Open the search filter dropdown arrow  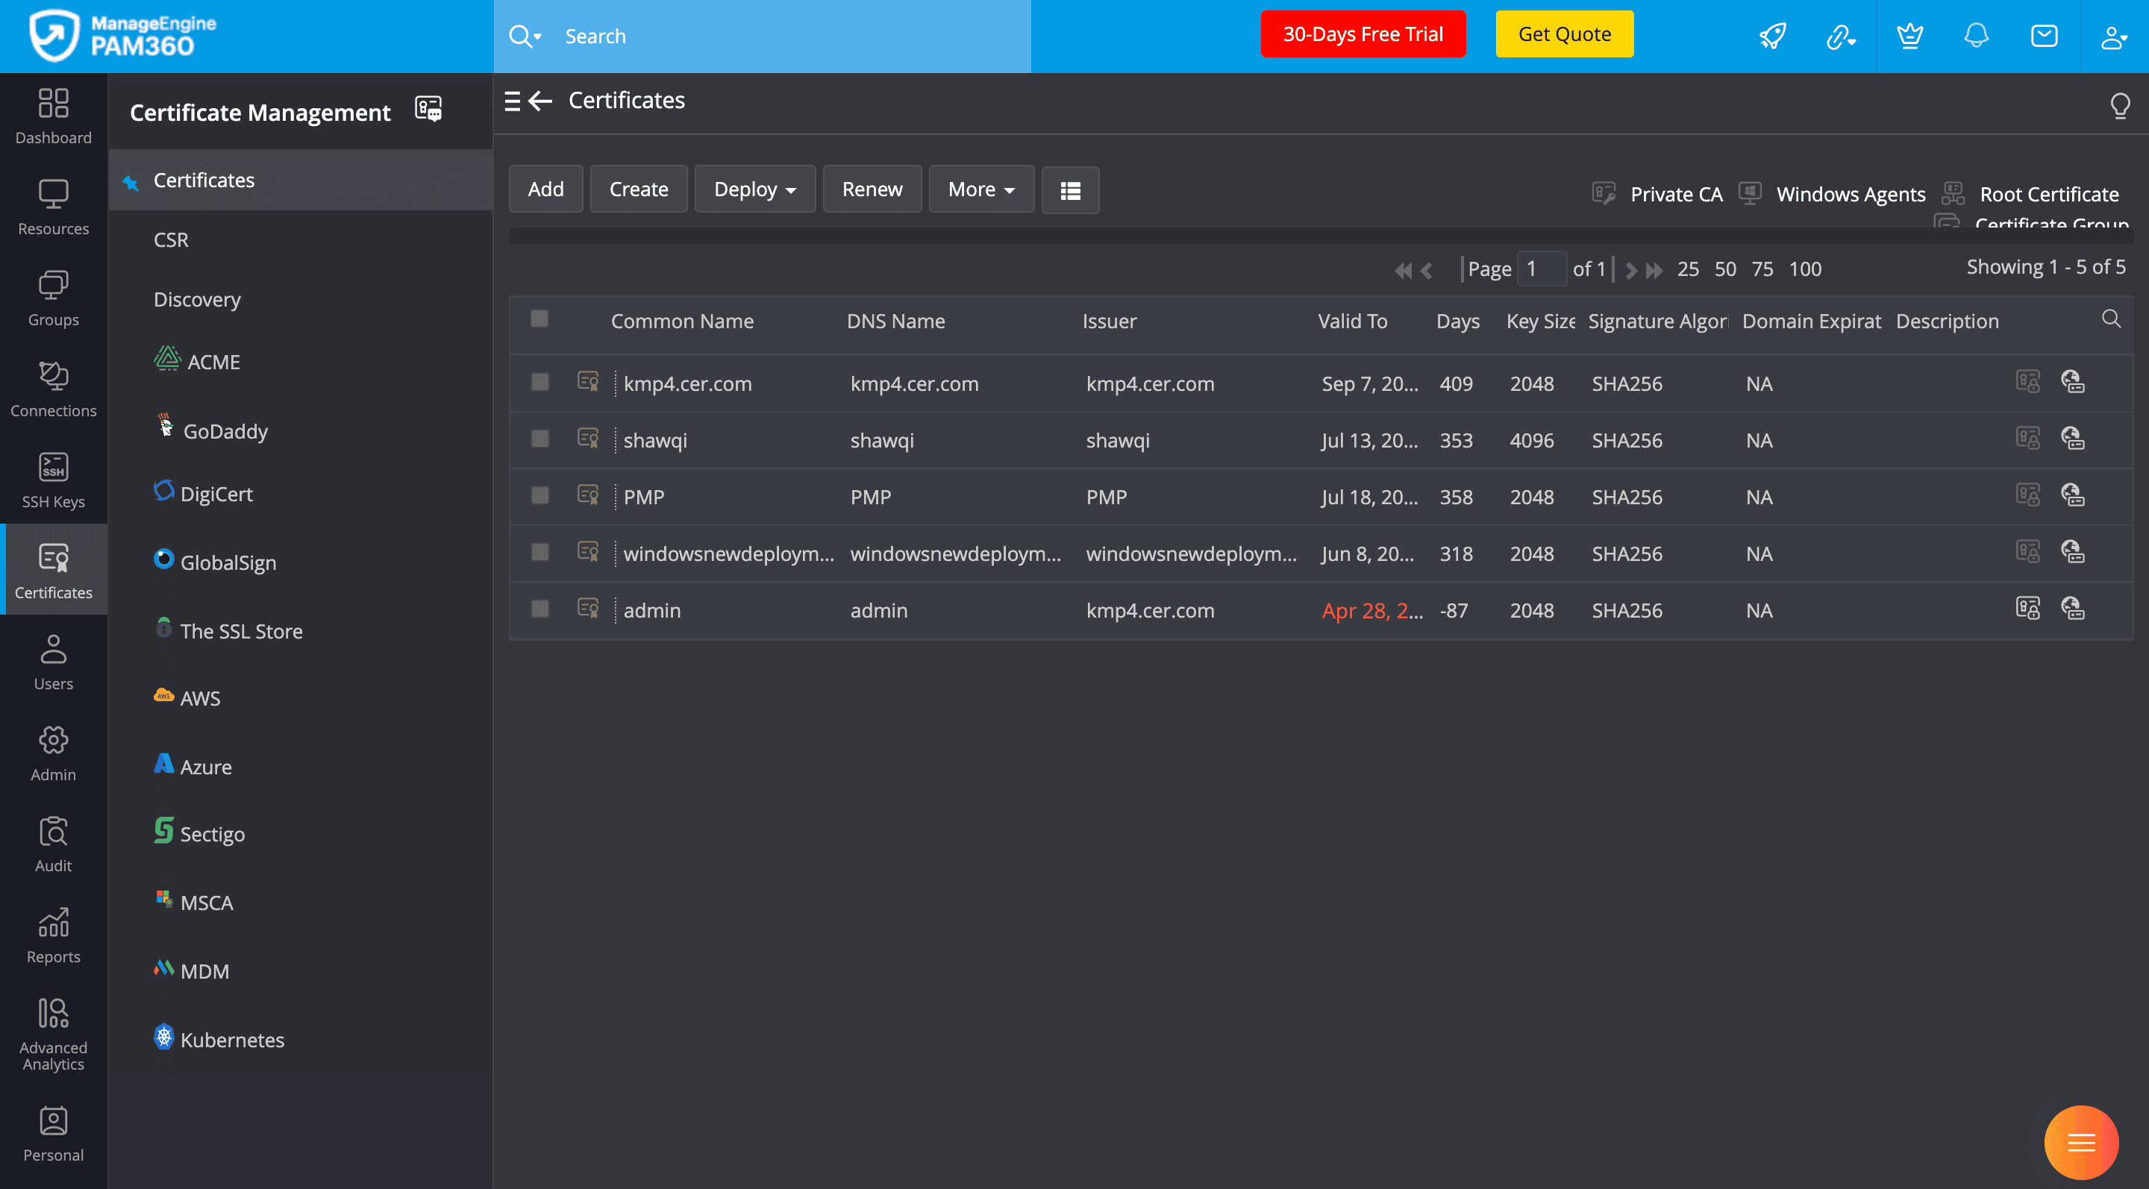(538, 37)
